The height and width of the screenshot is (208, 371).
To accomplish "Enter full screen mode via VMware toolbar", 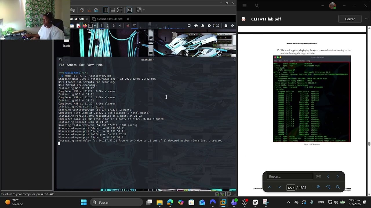I will click(120, 10).
